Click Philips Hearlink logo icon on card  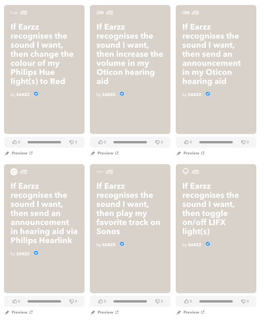point(14,172)
